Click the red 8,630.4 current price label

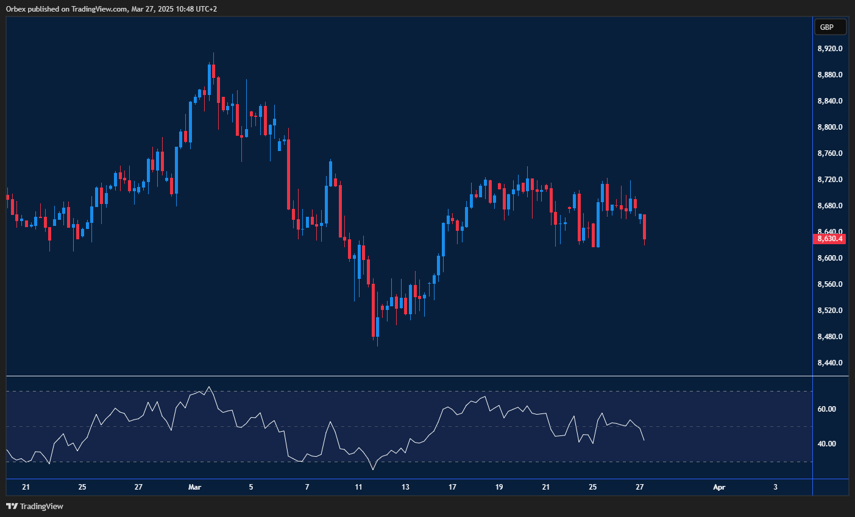(x=830, y=239)
